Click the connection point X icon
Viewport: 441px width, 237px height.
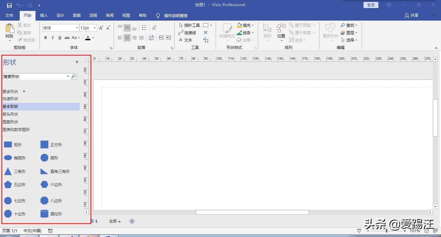click(206, 33)
